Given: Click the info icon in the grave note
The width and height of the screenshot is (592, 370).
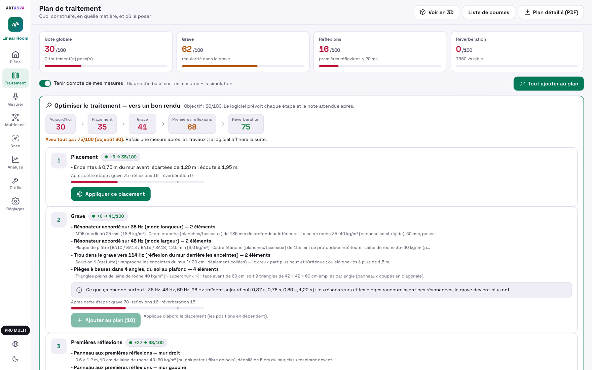Looking at the screenshot, I should (x=79, y=290).
